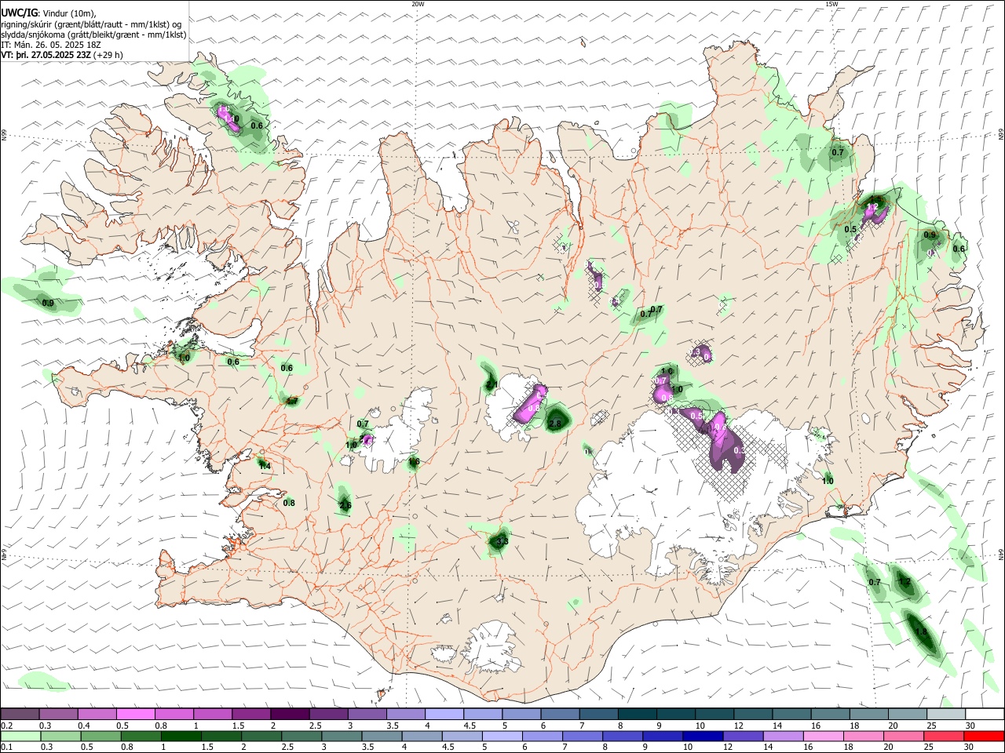Click the bold "UWC/IG" map title

click(19, 13)
